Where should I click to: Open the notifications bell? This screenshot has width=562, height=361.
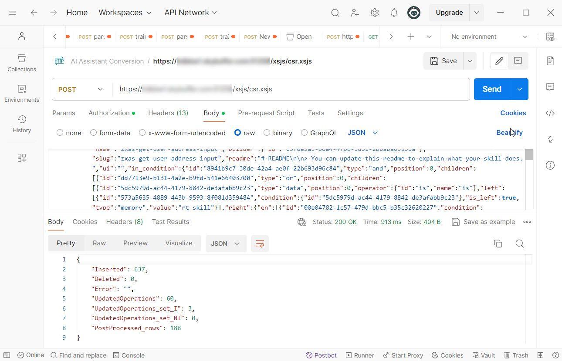(394, 13)
